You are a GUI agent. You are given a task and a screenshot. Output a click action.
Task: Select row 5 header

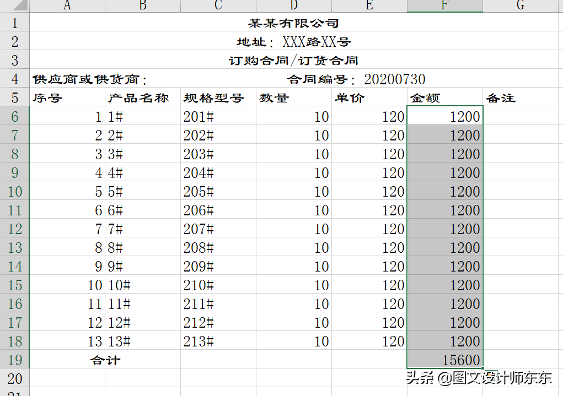tap(14, 97)
